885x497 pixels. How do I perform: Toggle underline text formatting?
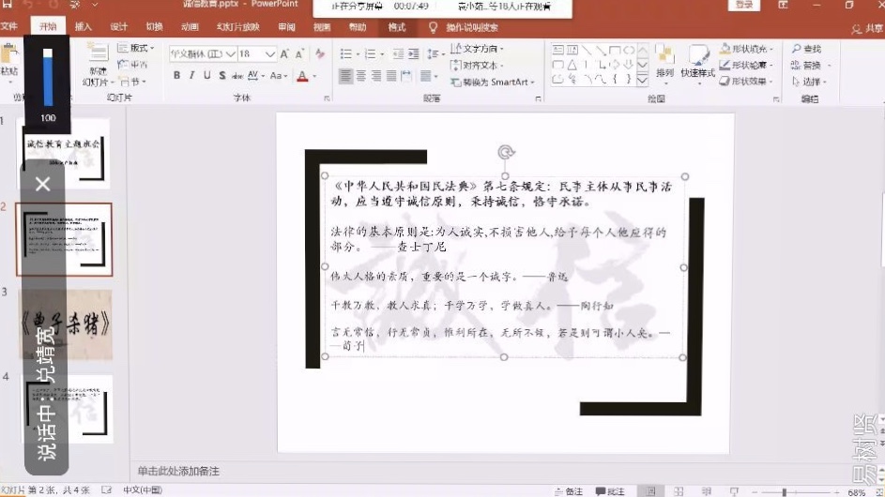click(206, 76)
